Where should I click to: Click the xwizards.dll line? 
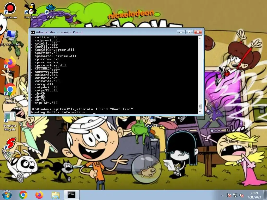pyautogui.click(x=45, y=81)
